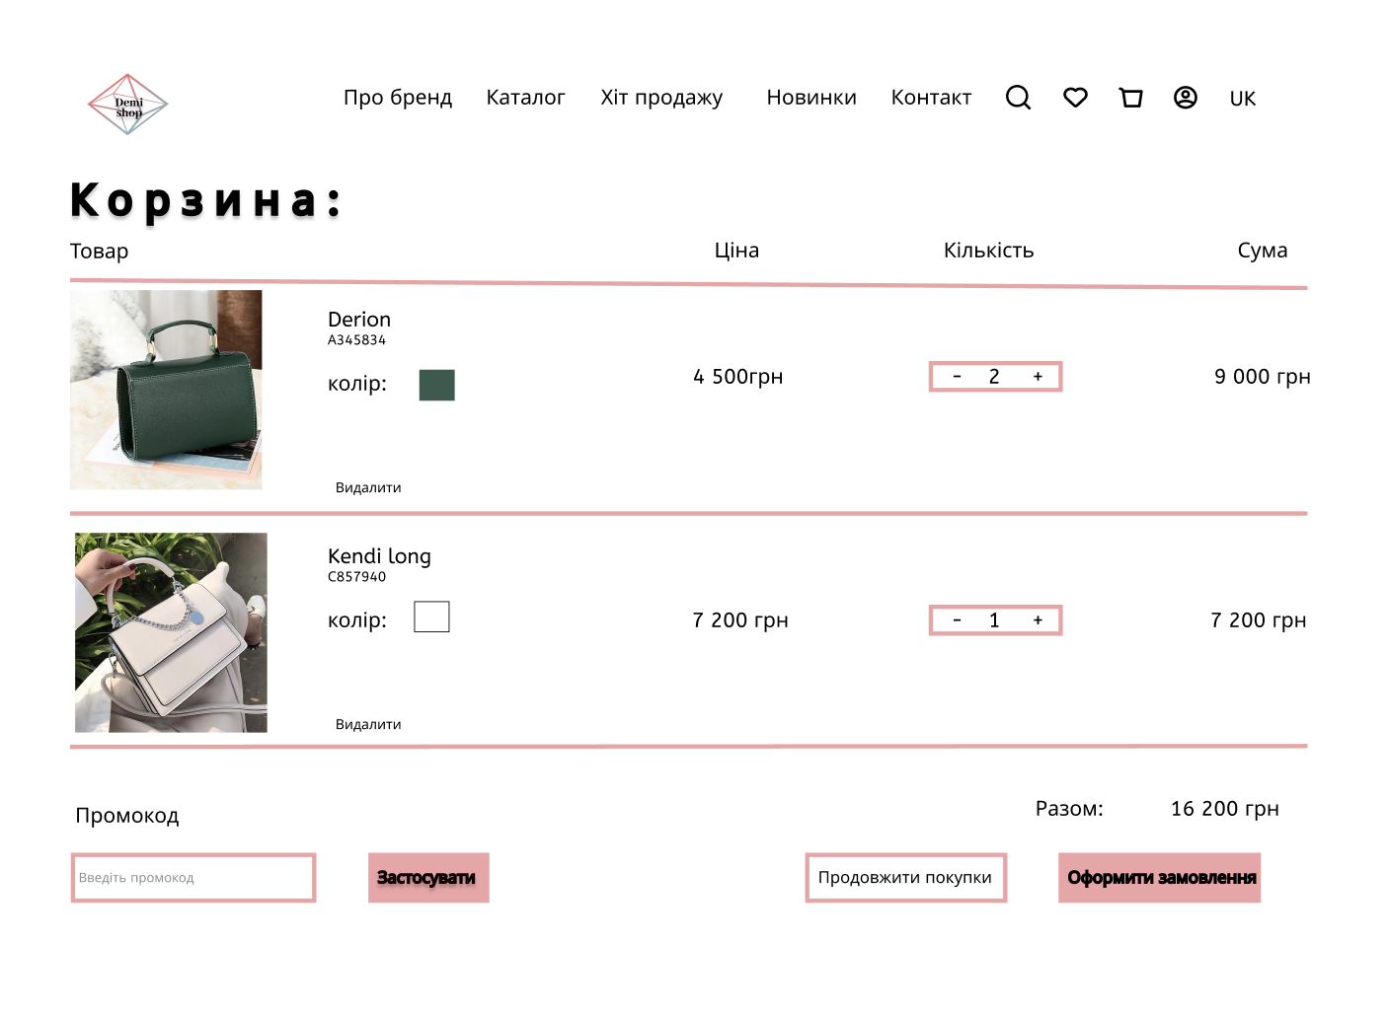Click the Сума column header
Image resolution: width=1389 pixels, height=1017 pixels.
tap(1263, 251)
